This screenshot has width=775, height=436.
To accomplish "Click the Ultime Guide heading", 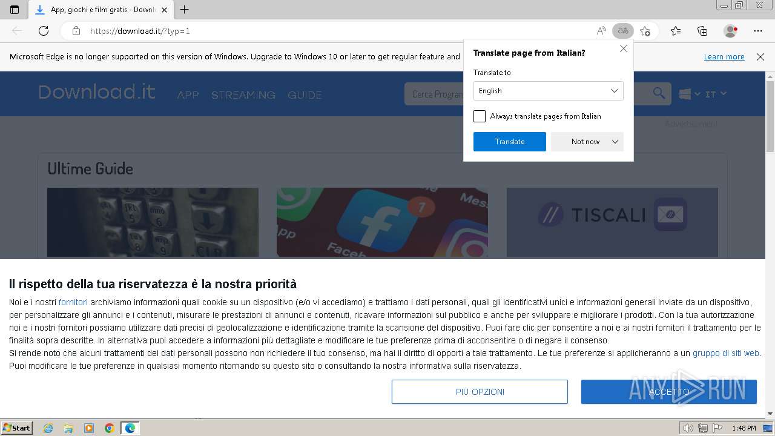I will (90, 168).
